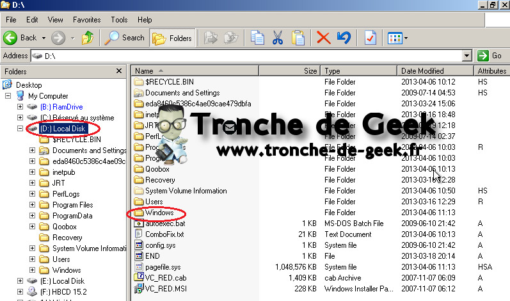This screenshot has height=301, width=510.
Task: Select (B:) RamDrive in tree
Action: (x=61, y=107)
